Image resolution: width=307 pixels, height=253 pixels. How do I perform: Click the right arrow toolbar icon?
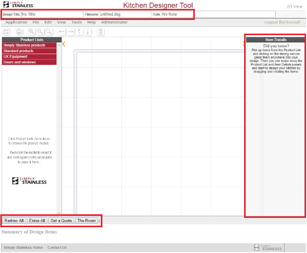[x=70, y=32]
